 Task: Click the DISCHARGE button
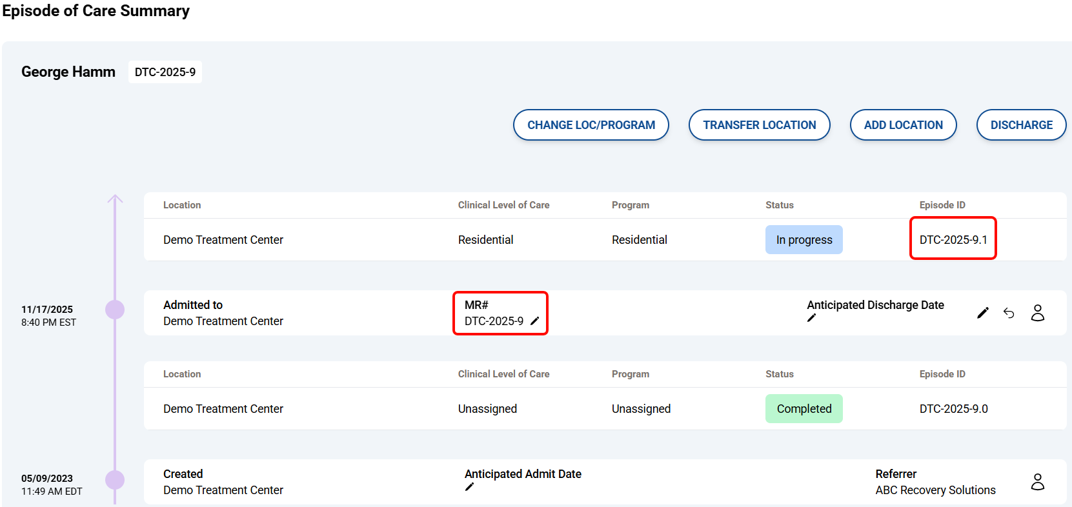pos(1021,125)
